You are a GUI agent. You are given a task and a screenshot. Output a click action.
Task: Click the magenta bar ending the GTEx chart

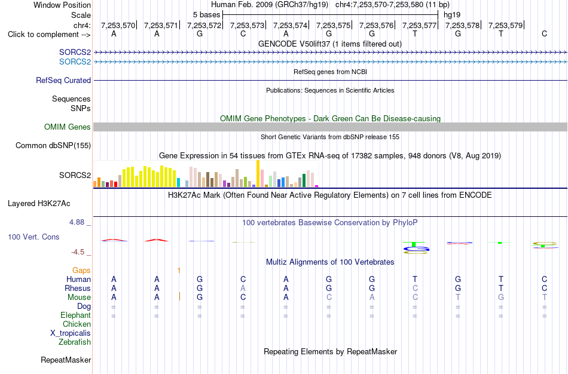point(317,186)
